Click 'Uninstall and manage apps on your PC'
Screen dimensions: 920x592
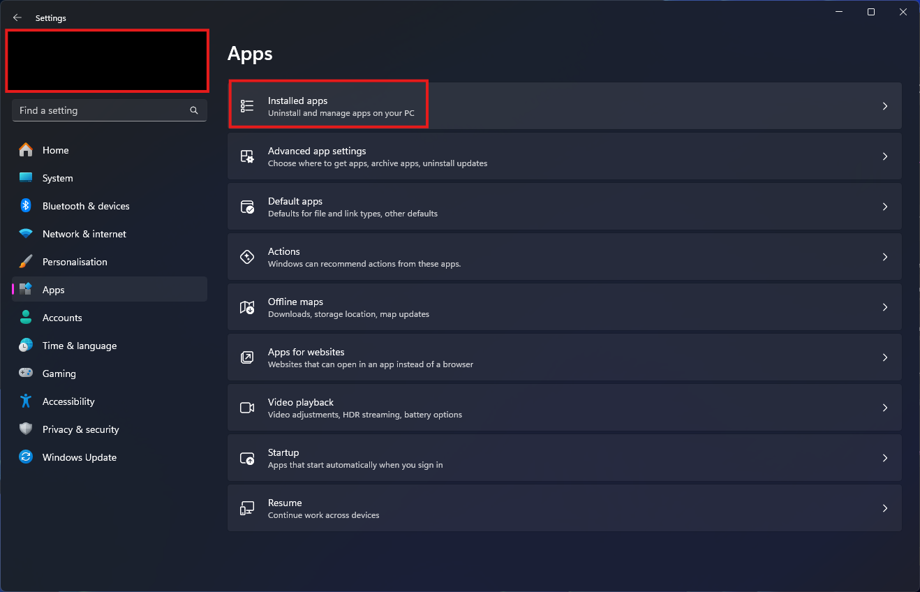click(x=341, y=113)
